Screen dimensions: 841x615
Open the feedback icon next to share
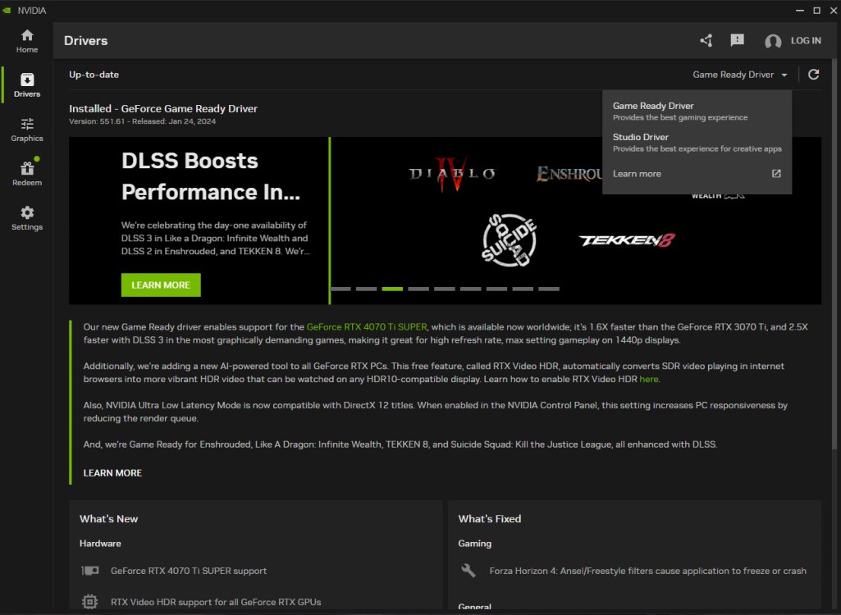pyautogui.click(x=737, y=39)
